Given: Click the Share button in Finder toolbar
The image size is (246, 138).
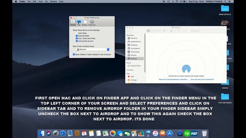Looking at the screenshot, I should 179,31.
